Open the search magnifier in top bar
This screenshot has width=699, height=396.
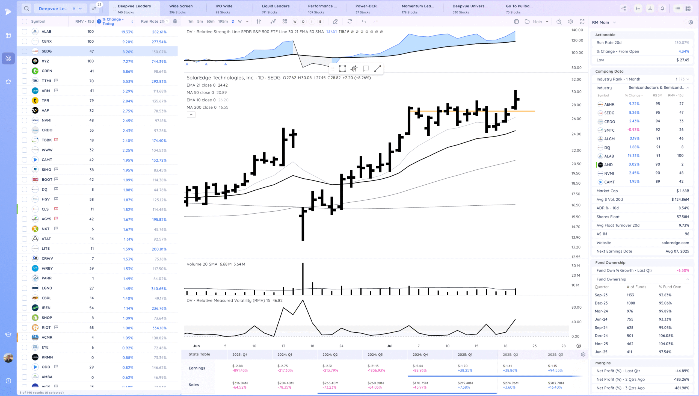pos(26,8)
